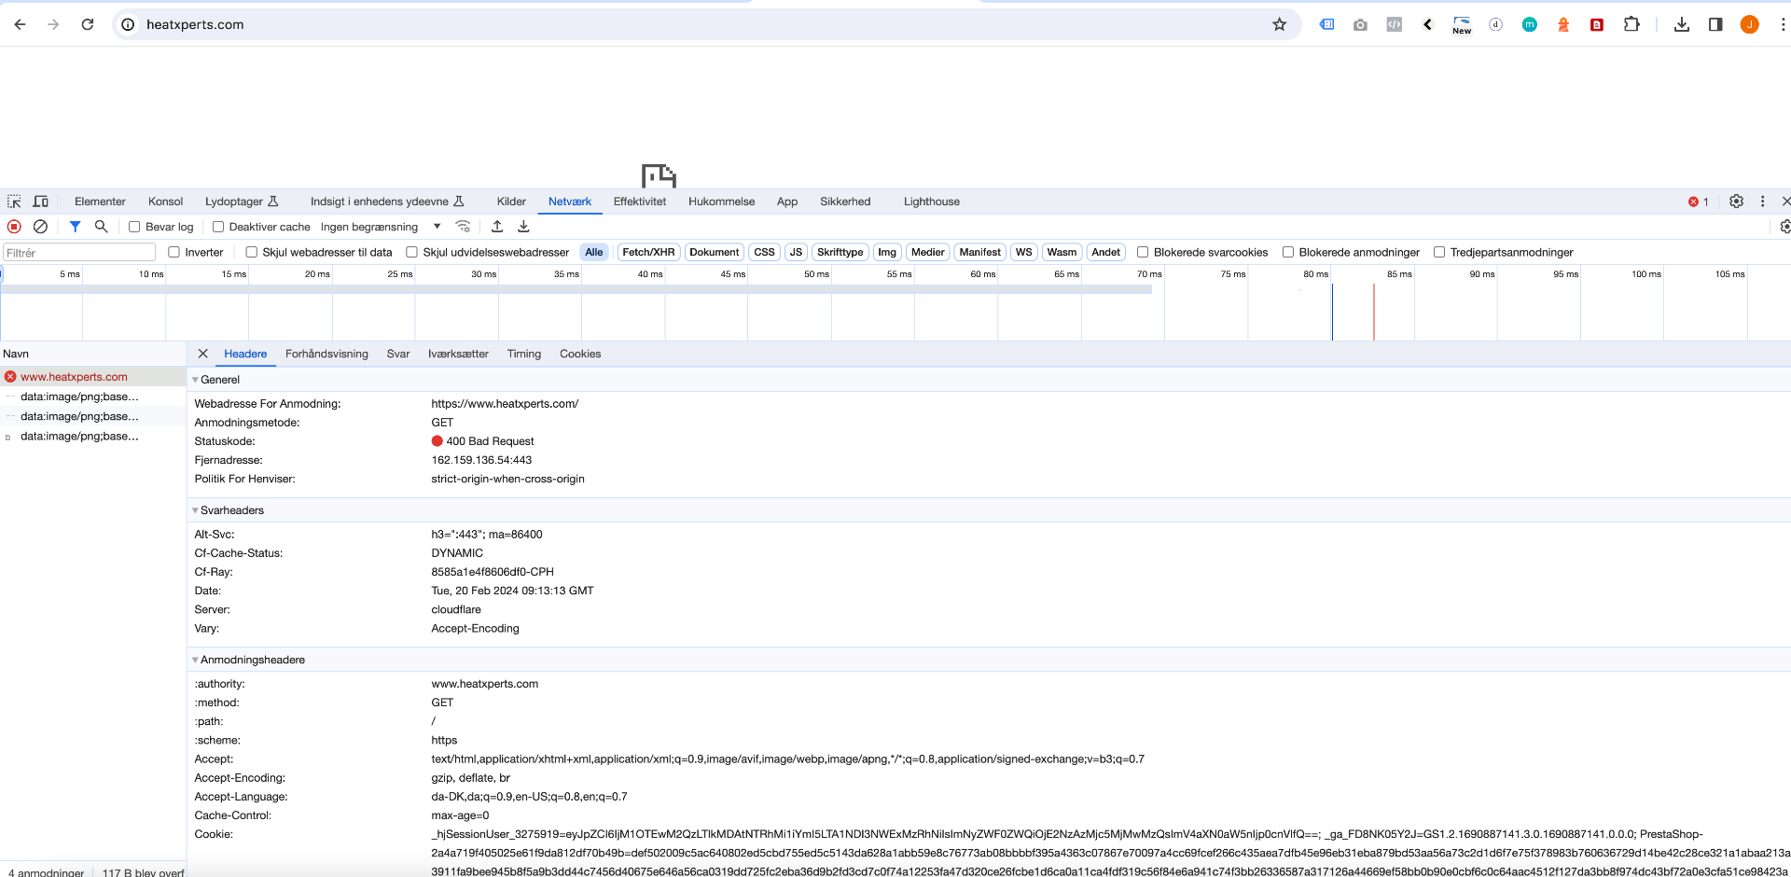1791x877 pixels.
Task: Activate the DevTools inspect element picker
Action: point(14,202)
